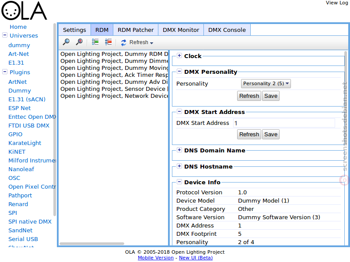Select the E1.31 (sACN) plugin
350x262 pixels.
27,100
